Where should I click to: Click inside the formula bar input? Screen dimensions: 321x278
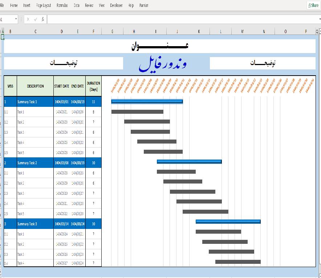pos(182,19)
